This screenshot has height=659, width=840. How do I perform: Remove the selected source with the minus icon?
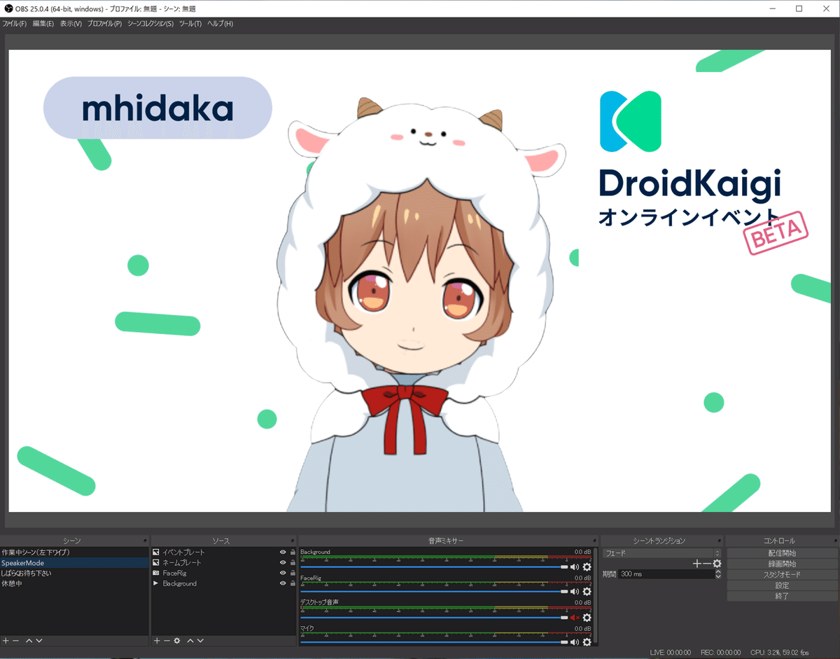tap(167, 641)
